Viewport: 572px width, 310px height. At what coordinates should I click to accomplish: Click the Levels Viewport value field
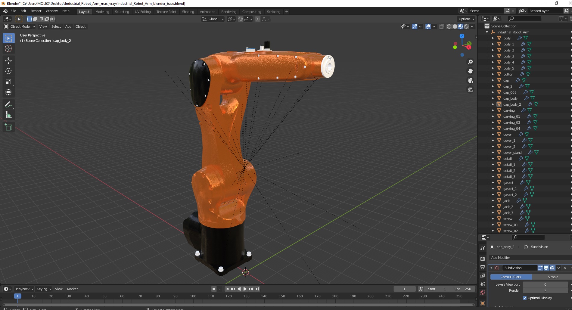(x=545, y=284)
